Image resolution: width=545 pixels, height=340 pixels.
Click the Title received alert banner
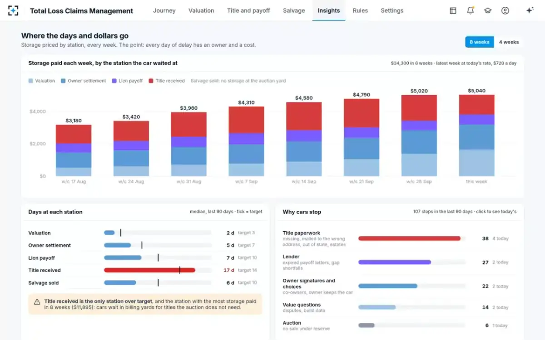145,304
